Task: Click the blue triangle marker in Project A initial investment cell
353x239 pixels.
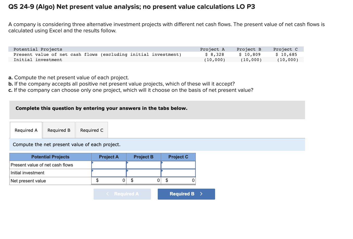Action: pyautogui.click(x=93, y=171)
